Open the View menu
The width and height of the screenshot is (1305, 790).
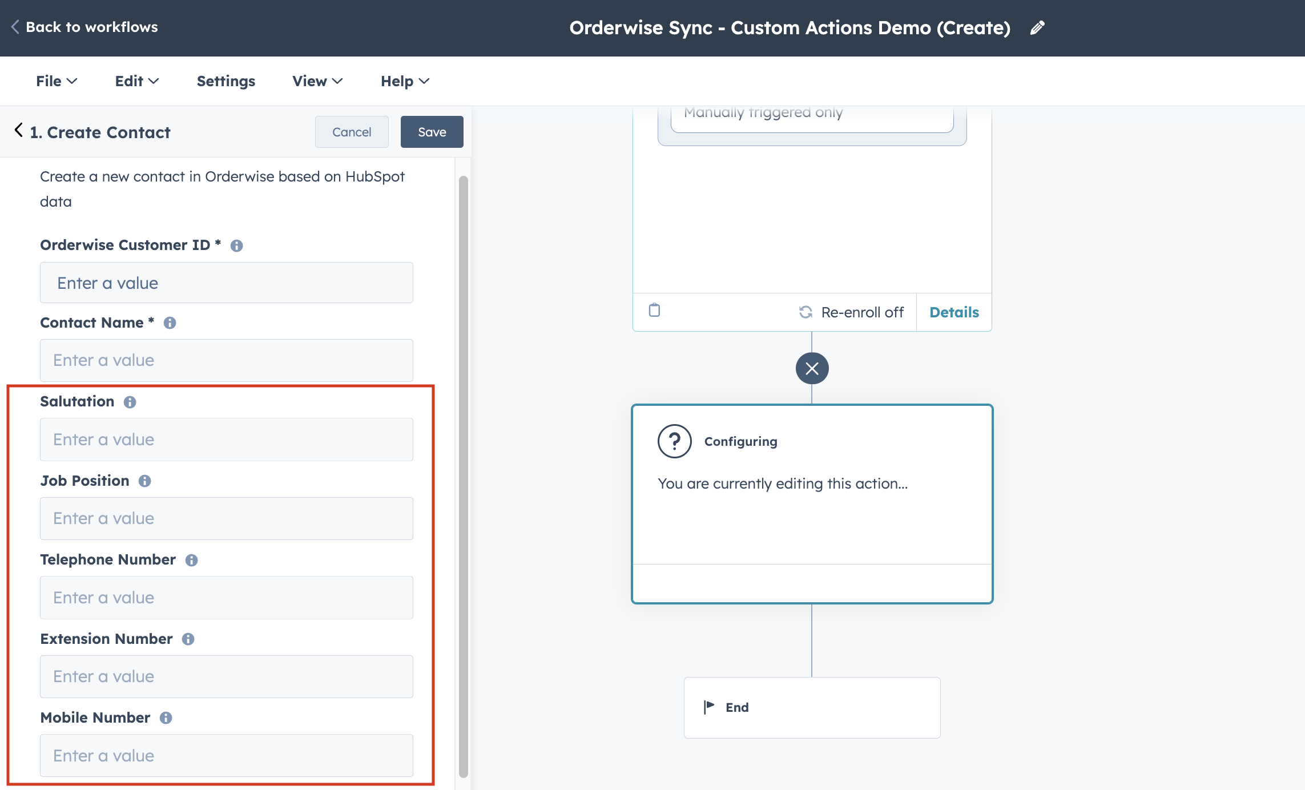click(318, 81)
